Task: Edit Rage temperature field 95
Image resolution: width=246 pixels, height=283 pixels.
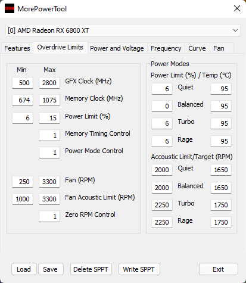Action: pyautogui.click(x=221, y=141)
